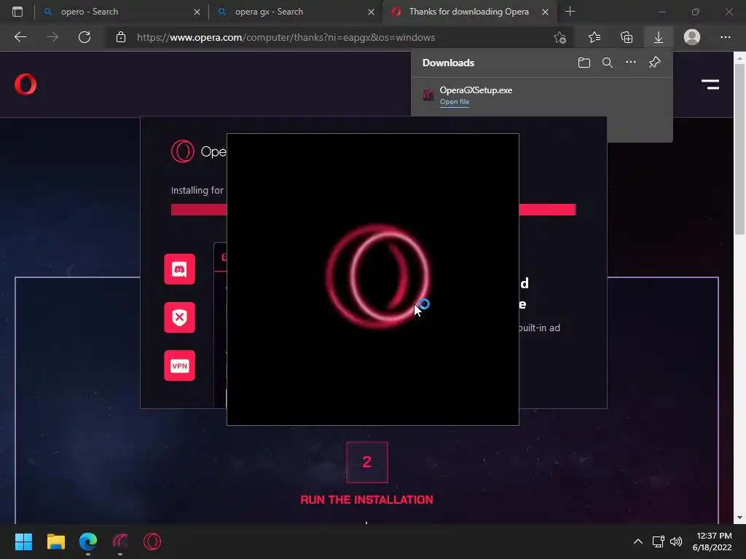Open a new browser tab
This screenshot has height=559, width=746.
[x=570, y=12]
